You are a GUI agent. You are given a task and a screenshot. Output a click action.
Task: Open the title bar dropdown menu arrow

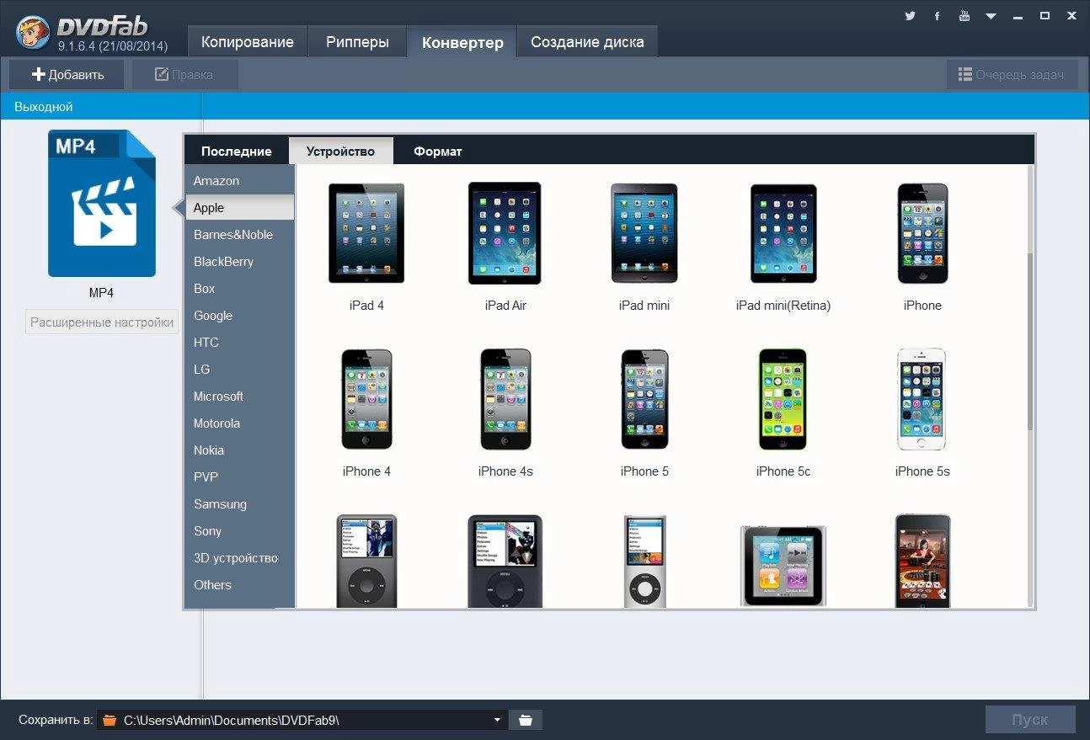click(x=991, y=16)
